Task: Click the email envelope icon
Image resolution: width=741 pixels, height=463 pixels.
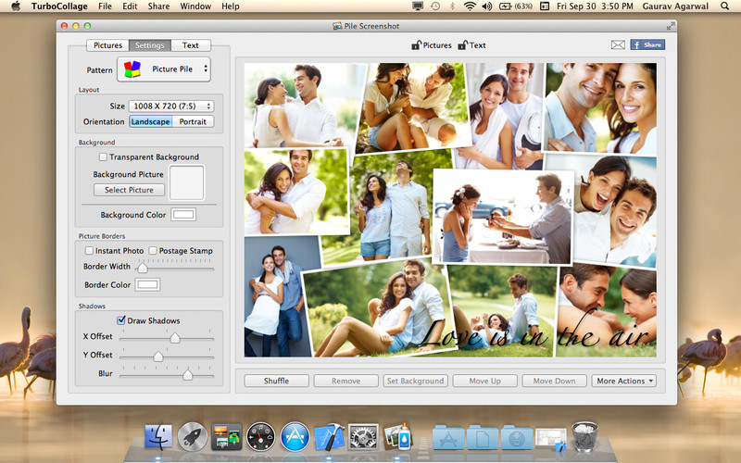Action: (618, 44)
